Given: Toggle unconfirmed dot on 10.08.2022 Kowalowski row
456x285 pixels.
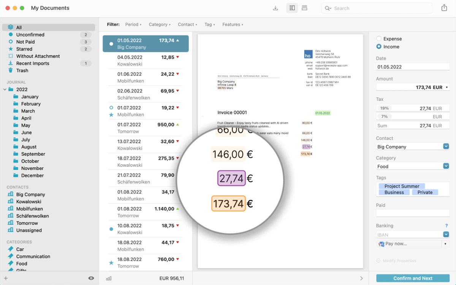Looking at the screenshot, I should [111, 229].
